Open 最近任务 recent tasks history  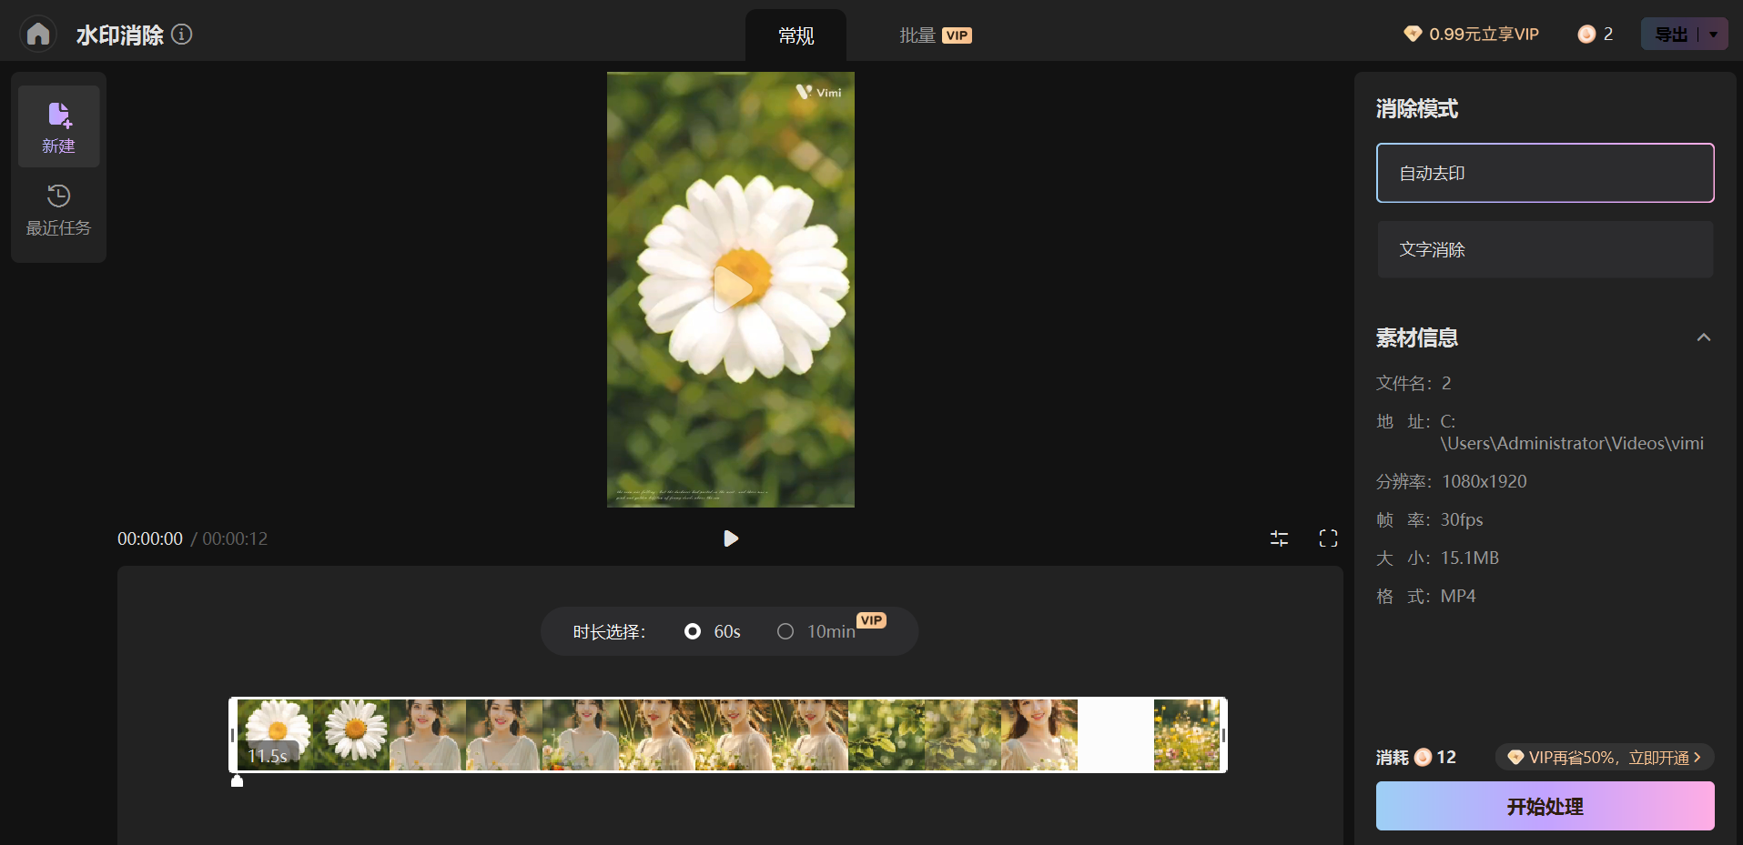(58, 209)
